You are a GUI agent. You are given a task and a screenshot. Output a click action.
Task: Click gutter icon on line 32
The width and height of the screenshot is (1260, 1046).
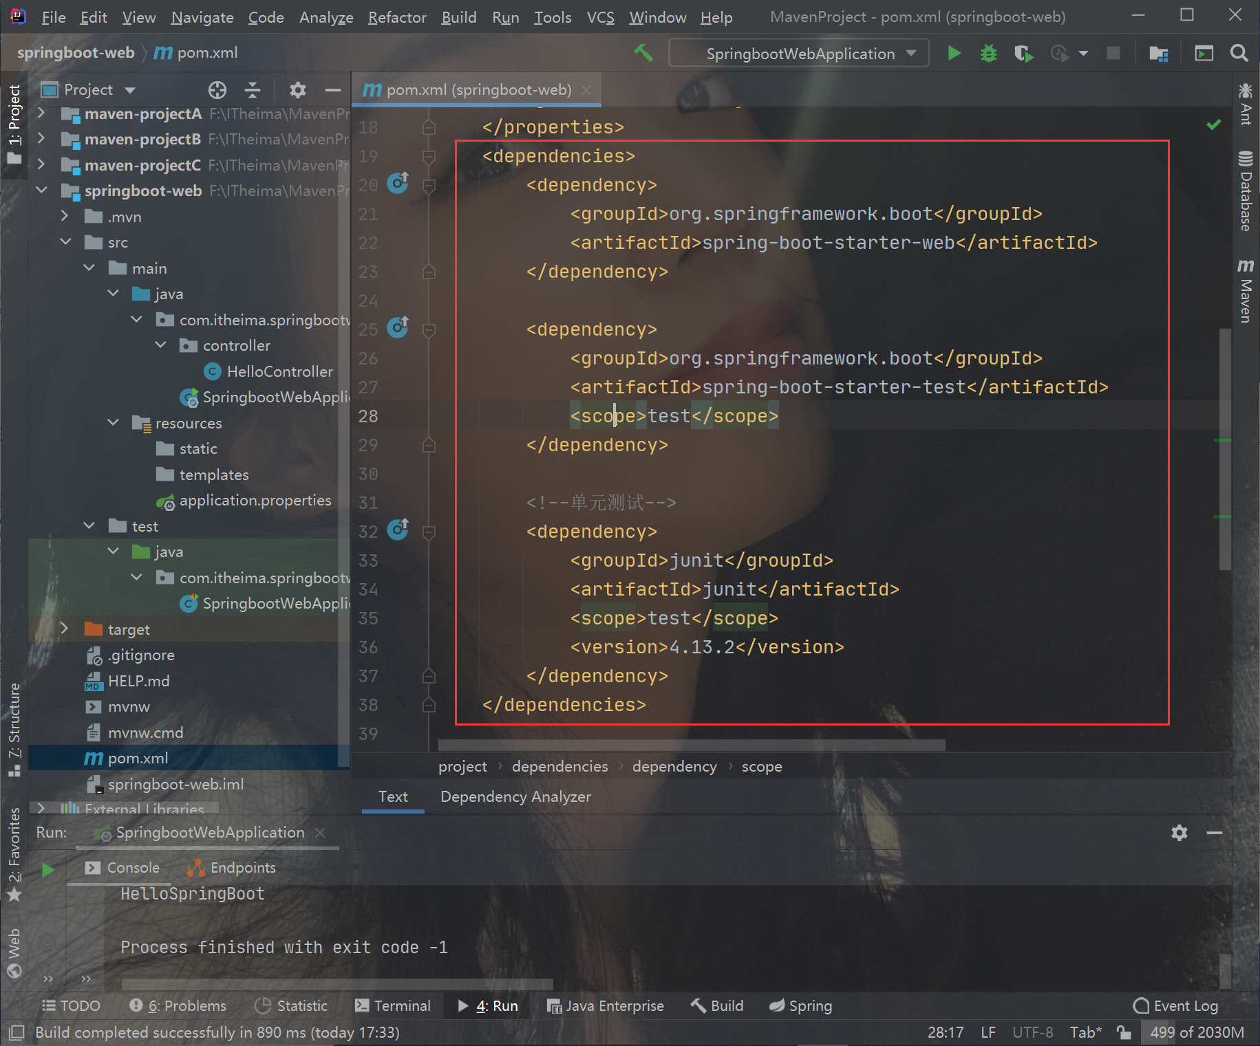coord(398,530)
